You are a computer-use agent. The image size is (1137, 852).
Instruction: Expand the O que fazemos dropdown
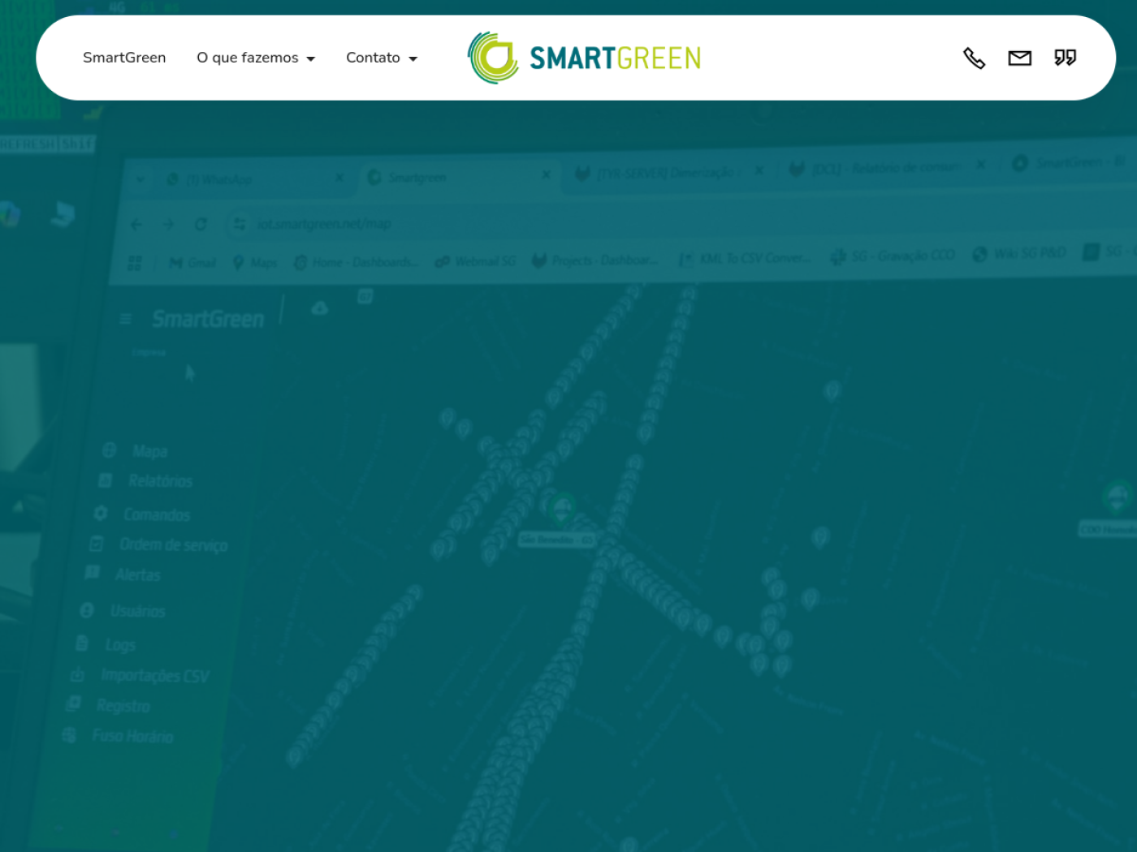point(256,58)
